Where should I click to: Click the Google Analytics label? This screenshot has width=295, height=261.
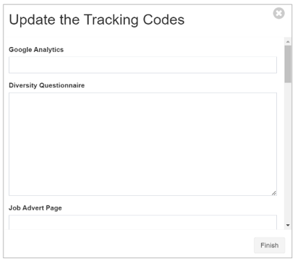[x=36, y=50]
